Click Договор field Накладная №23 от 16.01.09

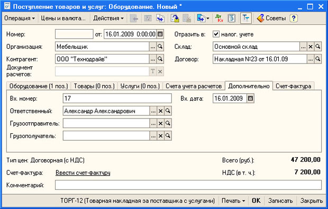tap(260, 59)
